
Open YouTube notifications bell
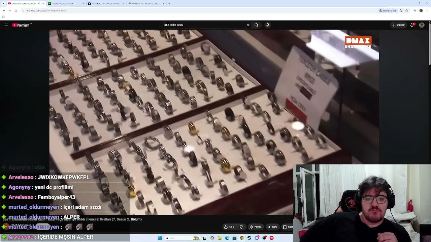click(x=412, y=25)
